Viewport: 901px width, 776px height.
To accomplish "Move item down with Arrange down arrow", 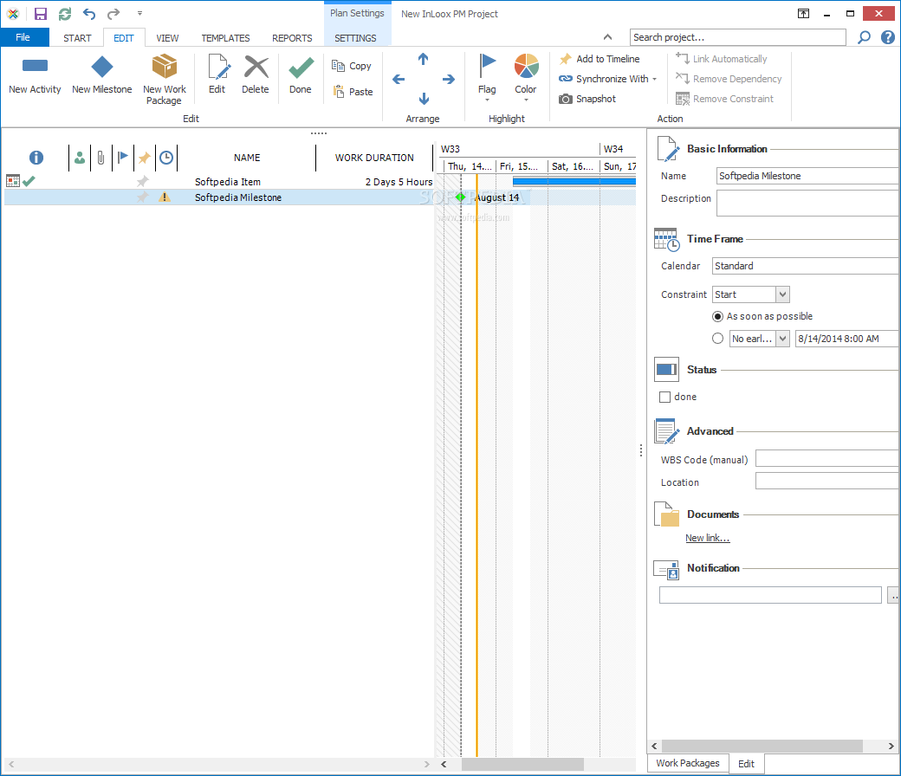I will [x=424, y=99].
